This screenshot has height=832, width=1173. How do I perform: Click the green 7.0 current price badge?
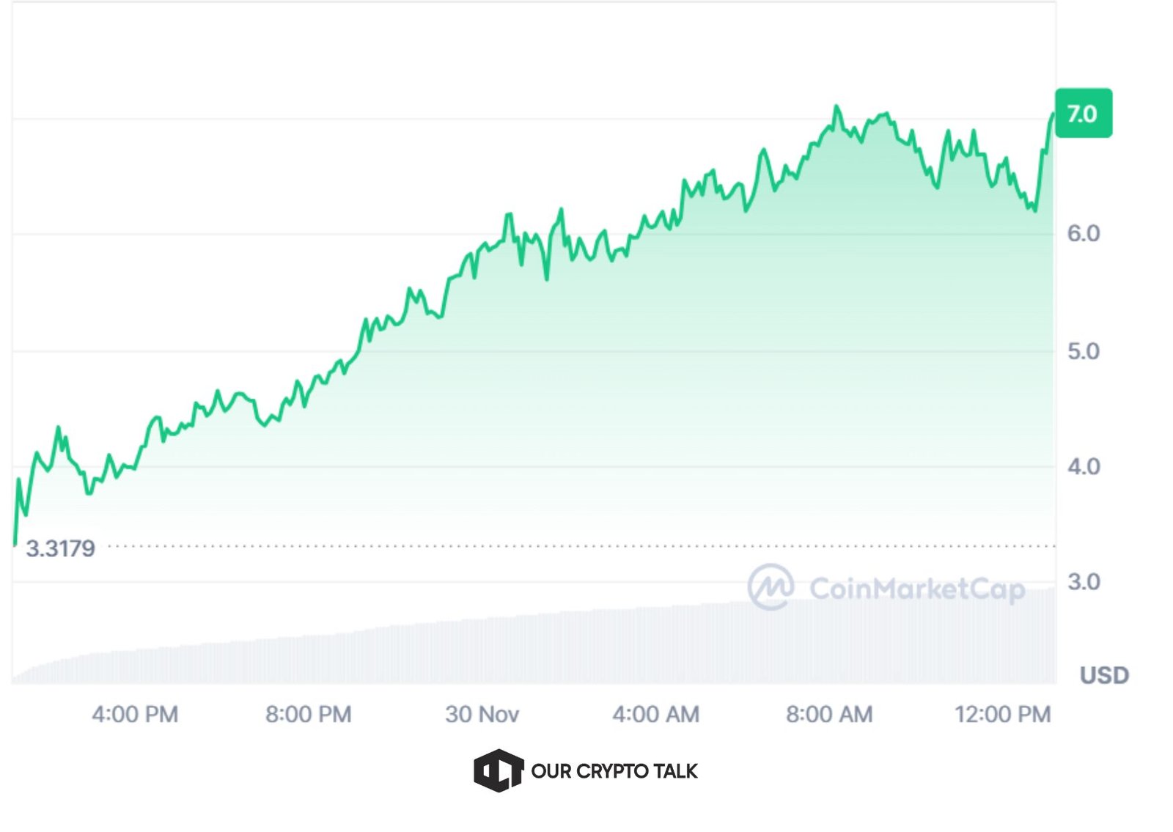pos(1083,114)
